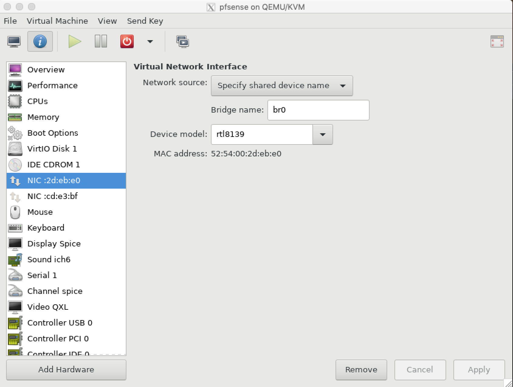Open the Virtual Machine menu
513x387 pixels.
click(x=57, y=21)
